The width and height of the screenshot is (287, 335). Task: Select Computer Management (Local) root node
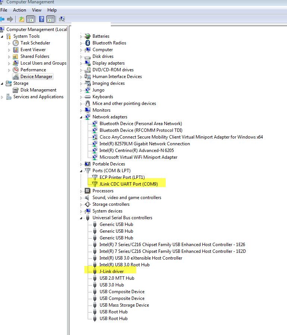click(37, 30)
